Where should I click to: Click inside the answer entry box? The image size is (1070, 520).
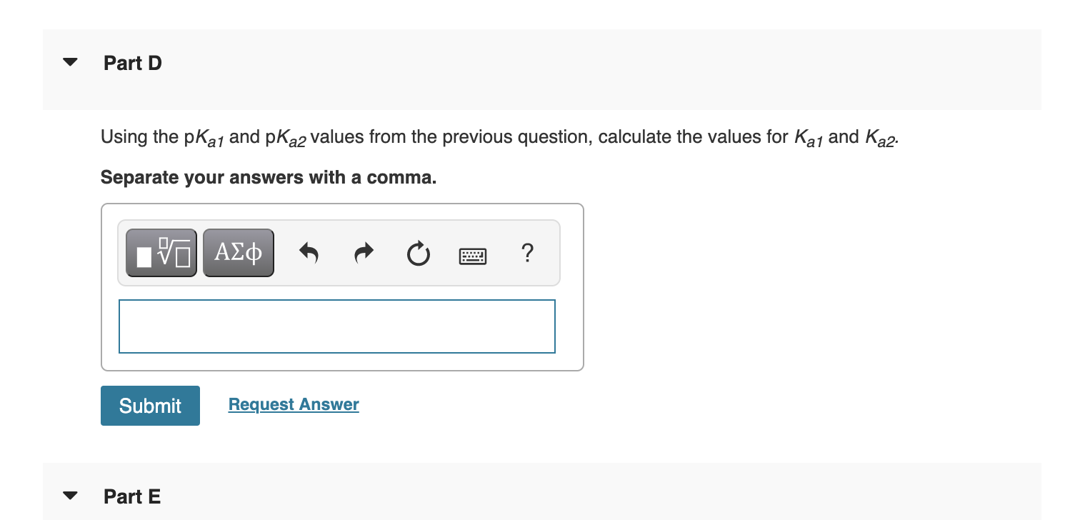(336, 326)
